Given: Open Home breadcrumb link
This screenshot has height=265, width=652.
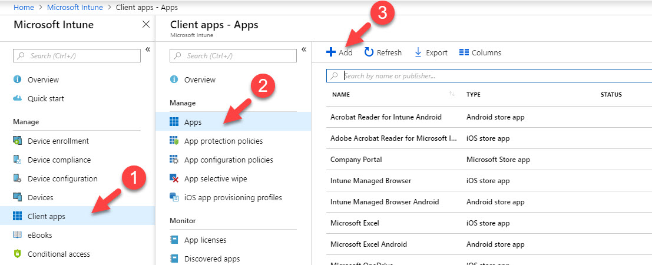Looking at the screenshot, I should [24, 7].
